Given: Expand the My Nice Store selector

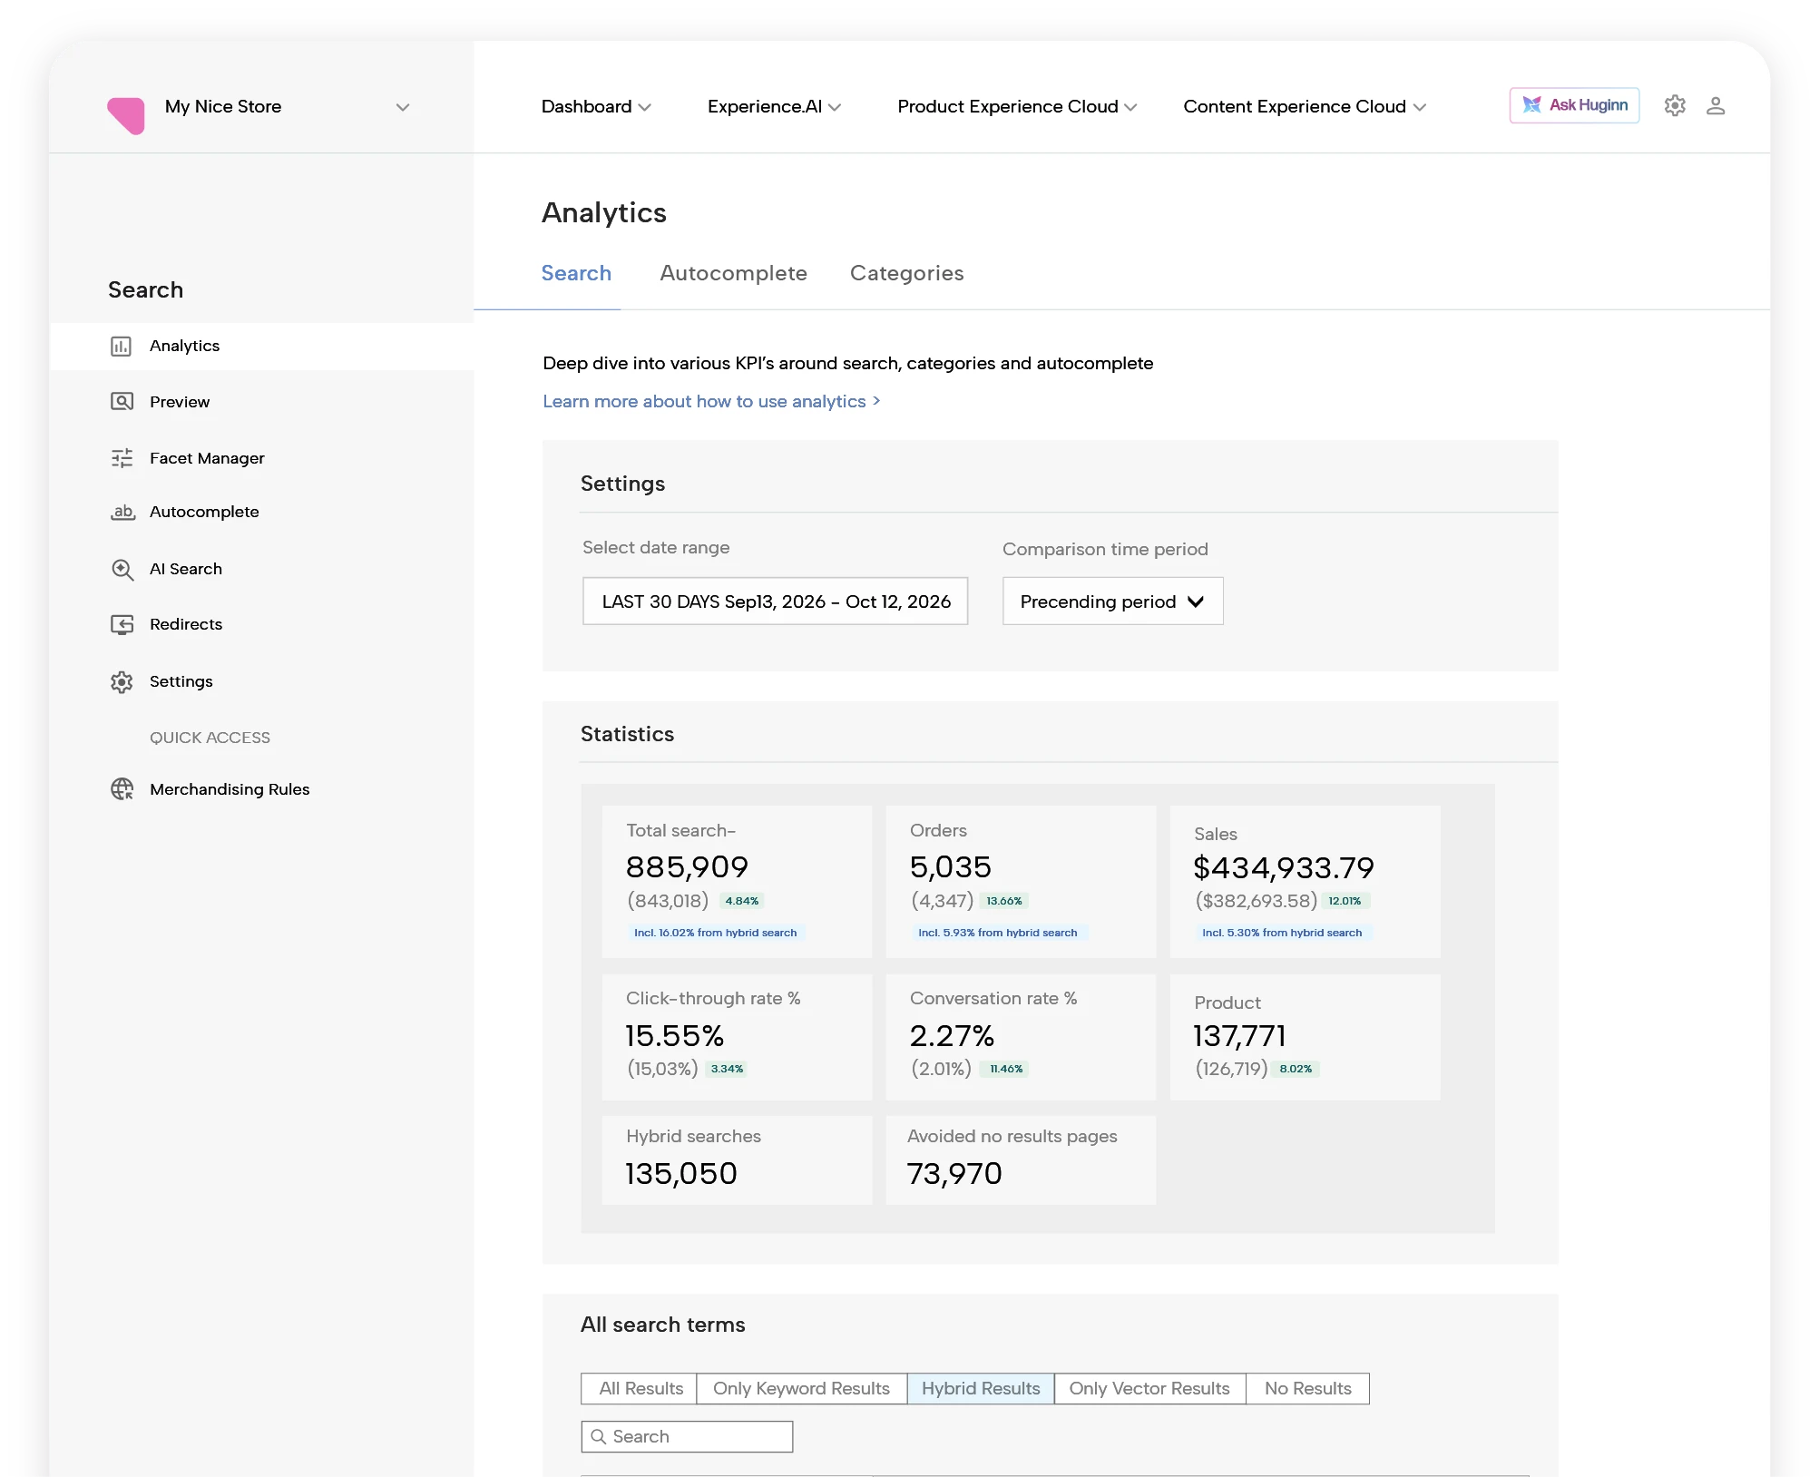Looking at the screenshot, I should tap(403, 107).
